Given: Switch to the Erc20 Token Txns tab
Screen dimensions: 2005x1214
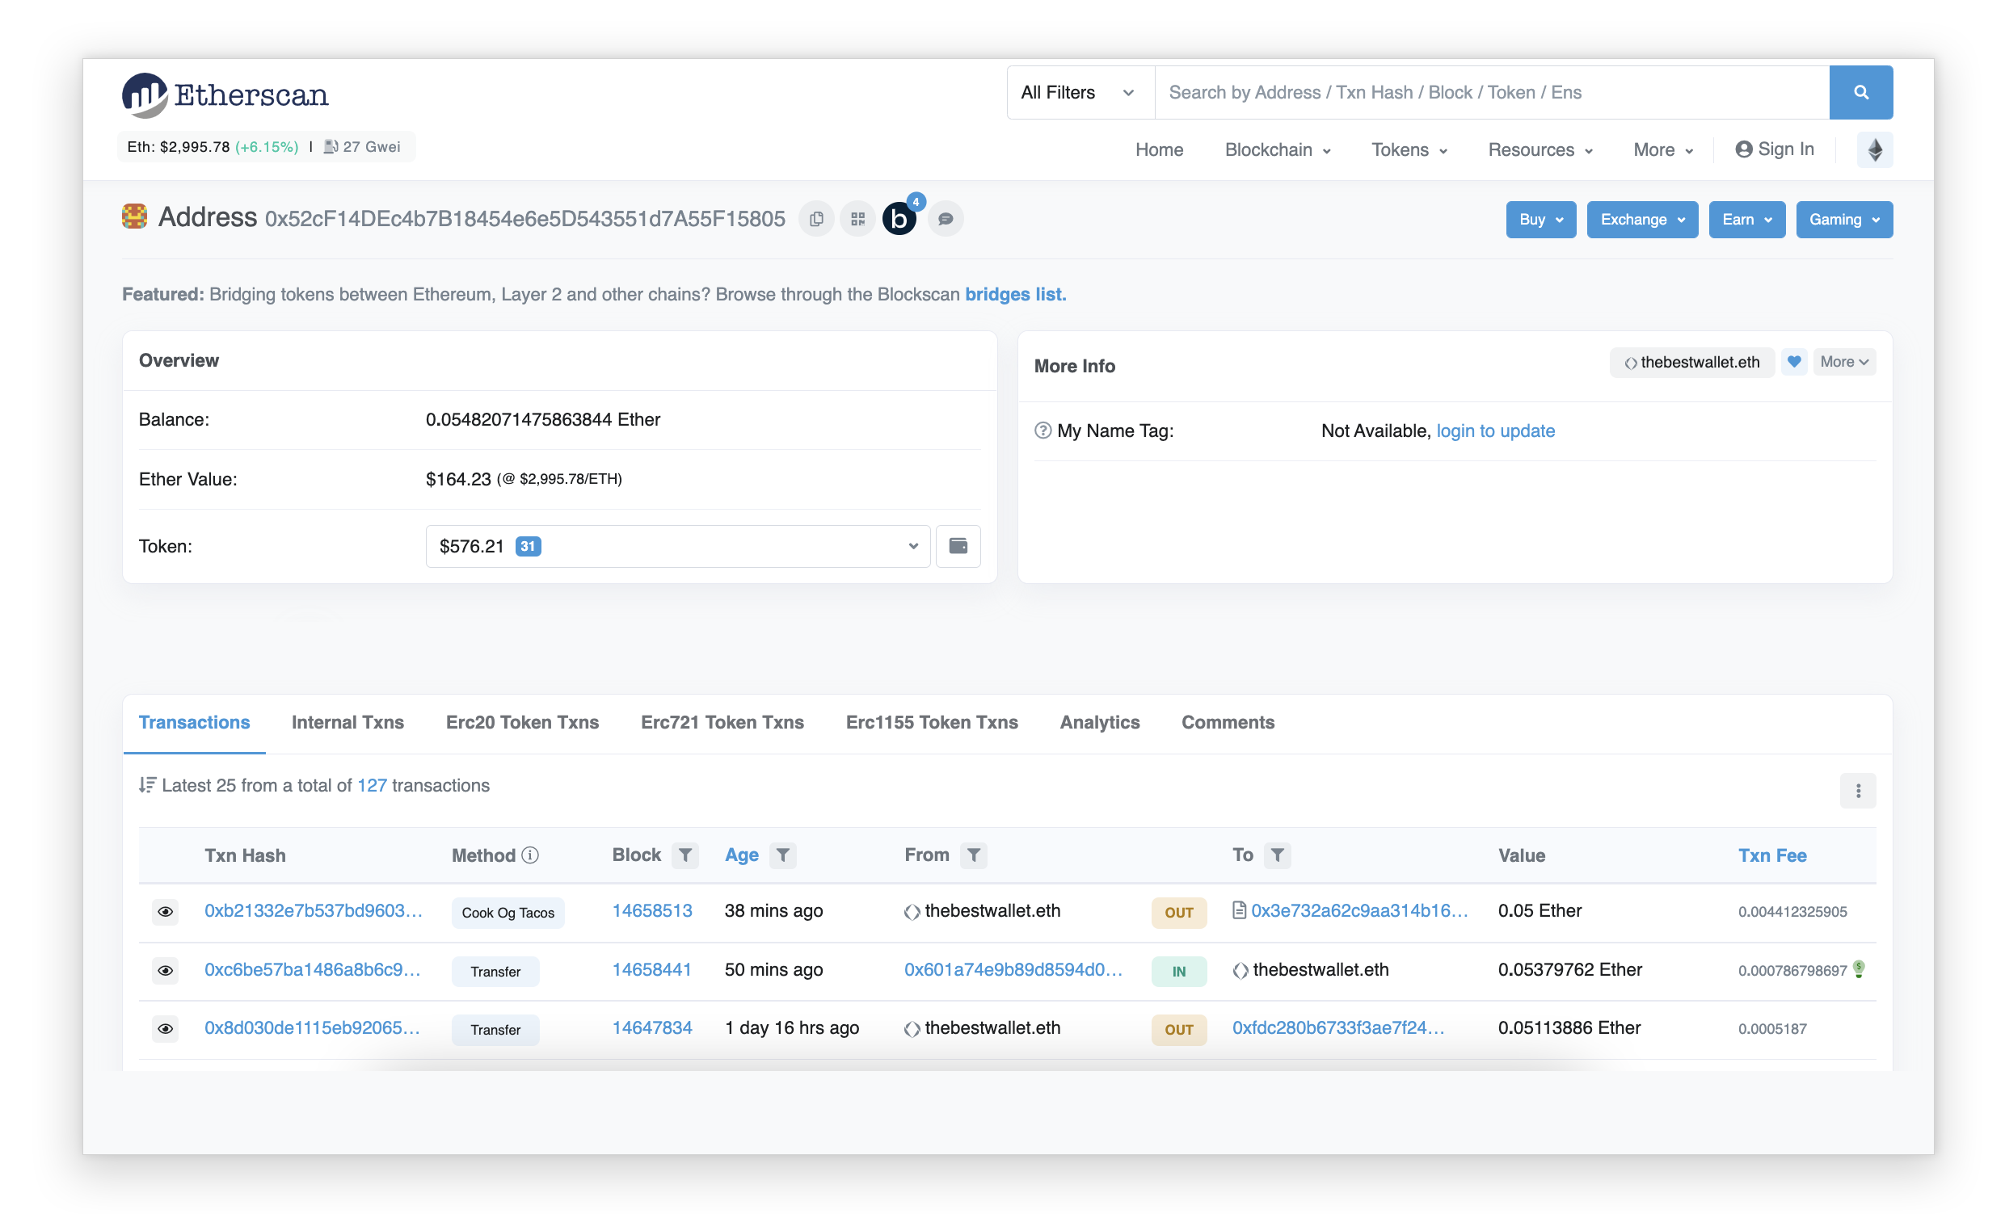Looking at the screenshot, I should point(520,721).
